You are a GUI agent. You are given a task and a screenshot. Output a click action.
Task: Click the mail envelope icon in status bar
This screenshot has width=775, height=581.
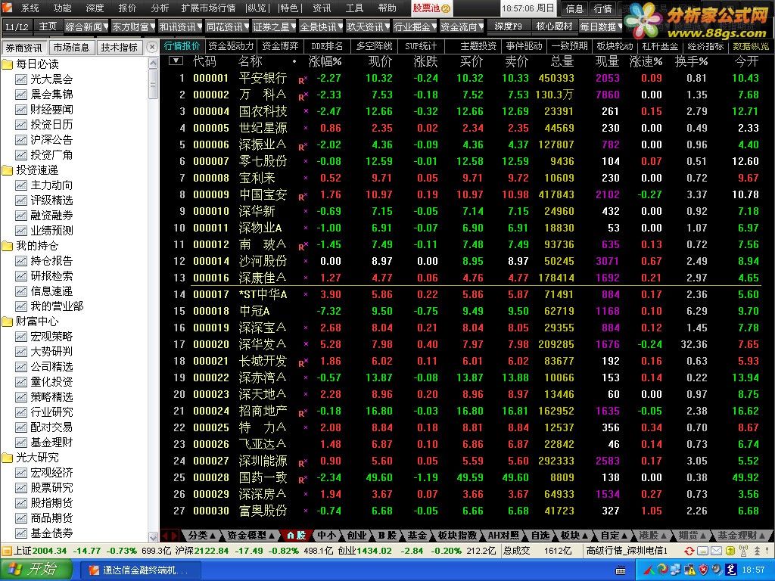pyautogui.click(x=716, y=551)
